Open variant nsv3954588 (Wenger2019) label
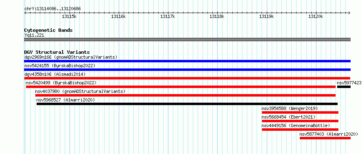The height and width of the screenshot is (154, 362). pyautogui.click(x=290, y=108)
